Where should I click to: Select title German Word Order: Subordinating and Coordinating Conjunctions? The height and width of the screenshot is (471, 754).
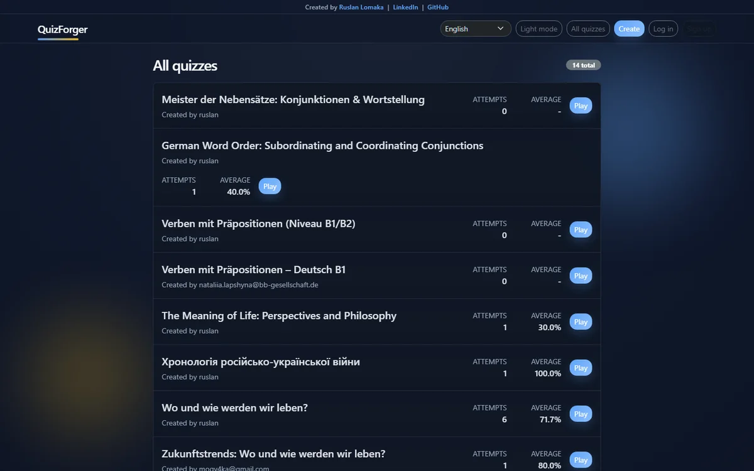322,146
